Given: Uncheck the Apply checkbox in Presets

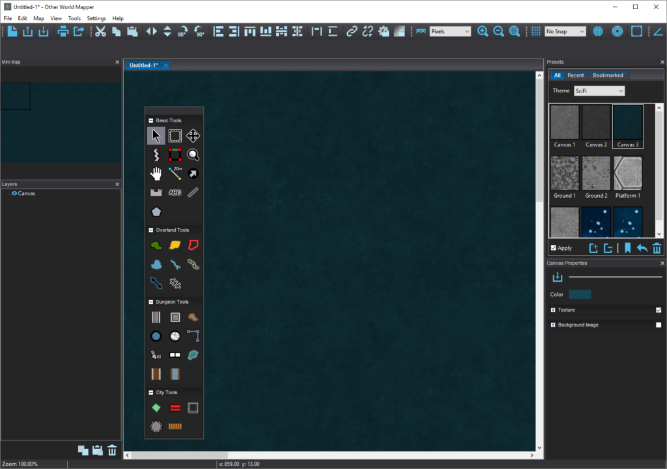Looking at the screenshot, I should coord(554,248).
